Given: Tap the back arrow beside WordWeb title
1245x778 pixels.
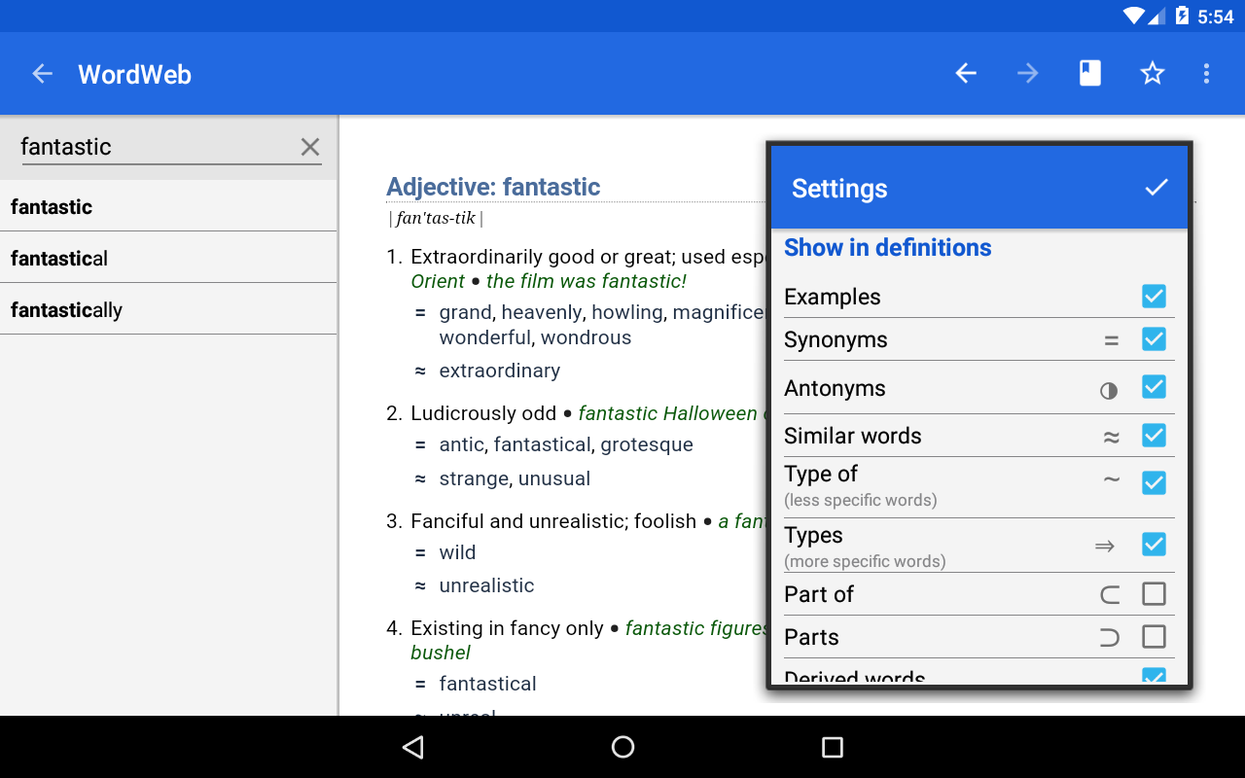Looking at the screenshot, I should pos(42,73).
